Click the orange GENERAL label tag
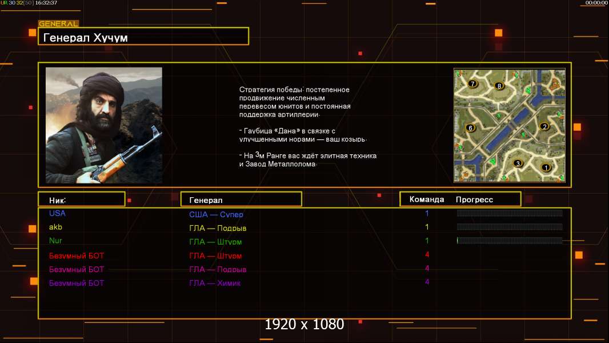 click(x=58, y=24)
